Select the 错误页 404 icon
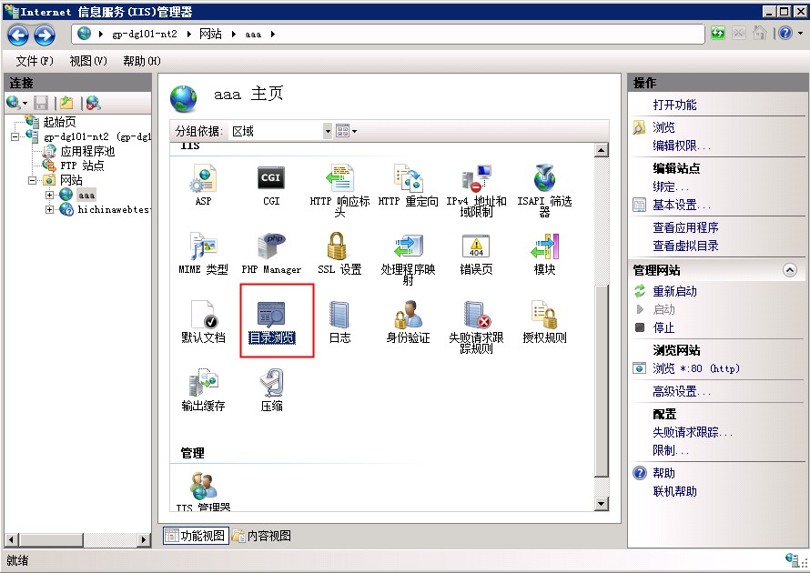Viewport: 810px width, 573px height. [x=476, y=246]
